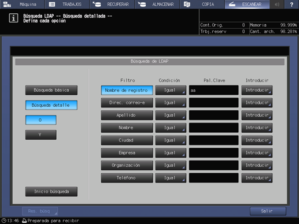
Task: Click Introducir for Teléfono row
Action: tap(257, 178)
